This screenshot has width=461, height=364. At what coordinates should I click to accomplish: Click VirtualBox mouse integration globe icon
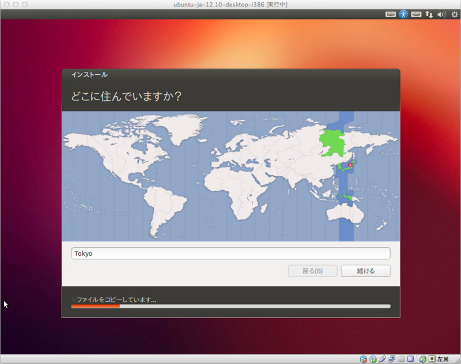point(423,359)
